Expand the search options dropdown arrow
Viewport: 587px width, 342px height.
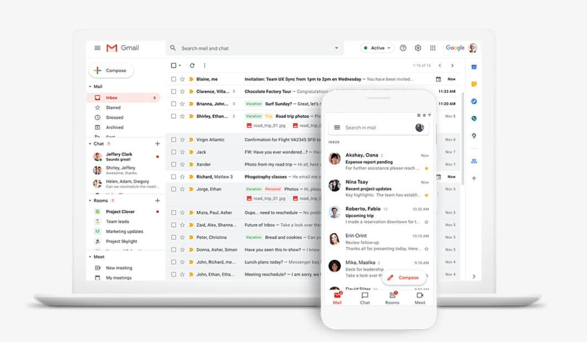click(x=337, y=48)
